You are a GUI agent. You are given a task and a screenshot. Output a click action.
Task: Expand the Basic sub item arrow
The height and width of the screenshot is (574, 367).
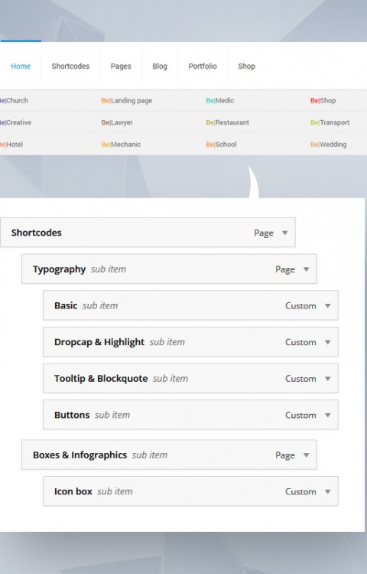[327, 305]
